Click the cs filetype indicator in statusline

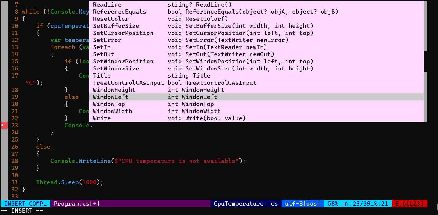(274, 203)
